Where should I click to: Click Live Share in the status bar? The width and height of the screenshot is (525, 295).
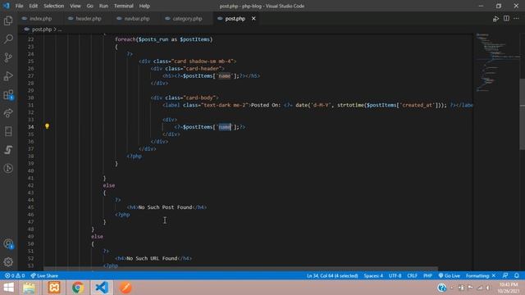coord(44,275)
